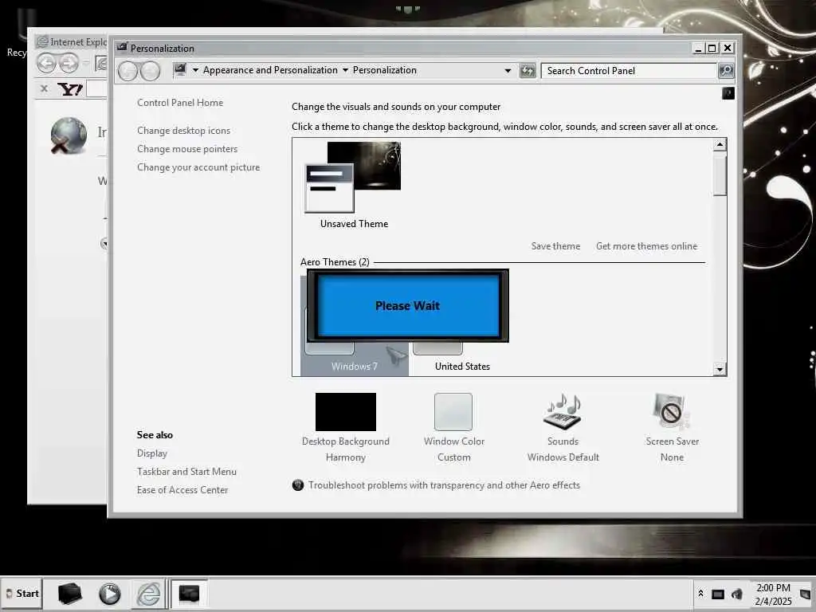Click the clock showing 2:00 PM
The image size is (816, 612).
coord(773,587)
